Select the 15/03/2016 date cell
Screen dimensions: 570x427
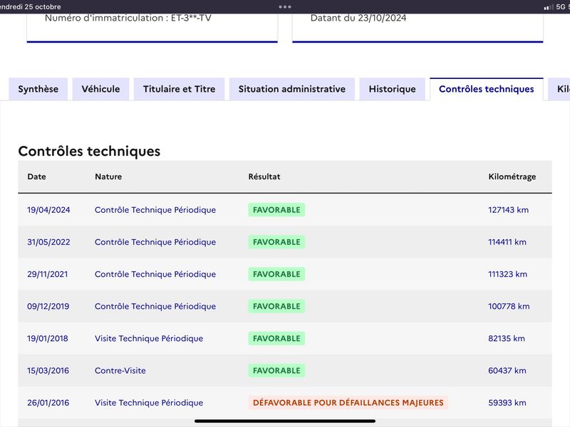coord(48,370)
